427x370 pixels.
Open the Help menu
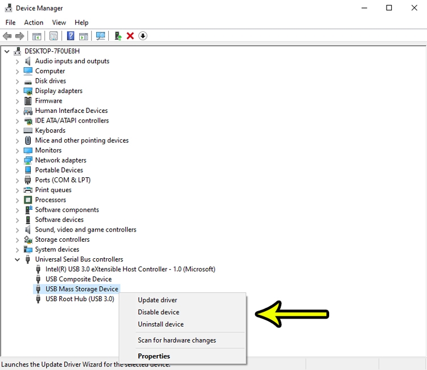[x=81, y=22]
